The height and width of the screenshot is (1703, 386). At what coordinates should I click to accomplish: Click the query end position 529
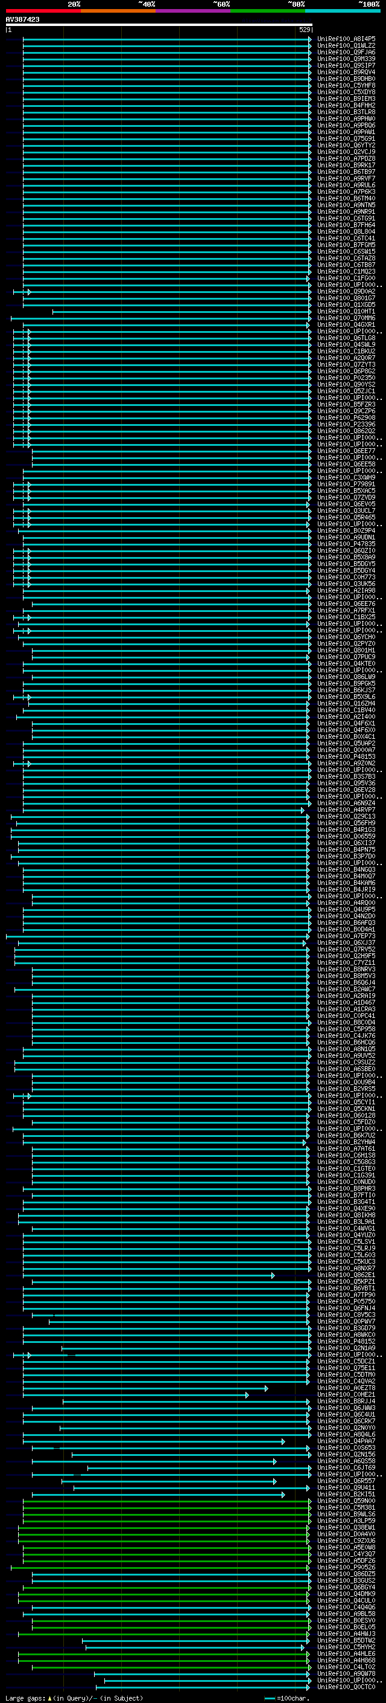pos(305,30)
